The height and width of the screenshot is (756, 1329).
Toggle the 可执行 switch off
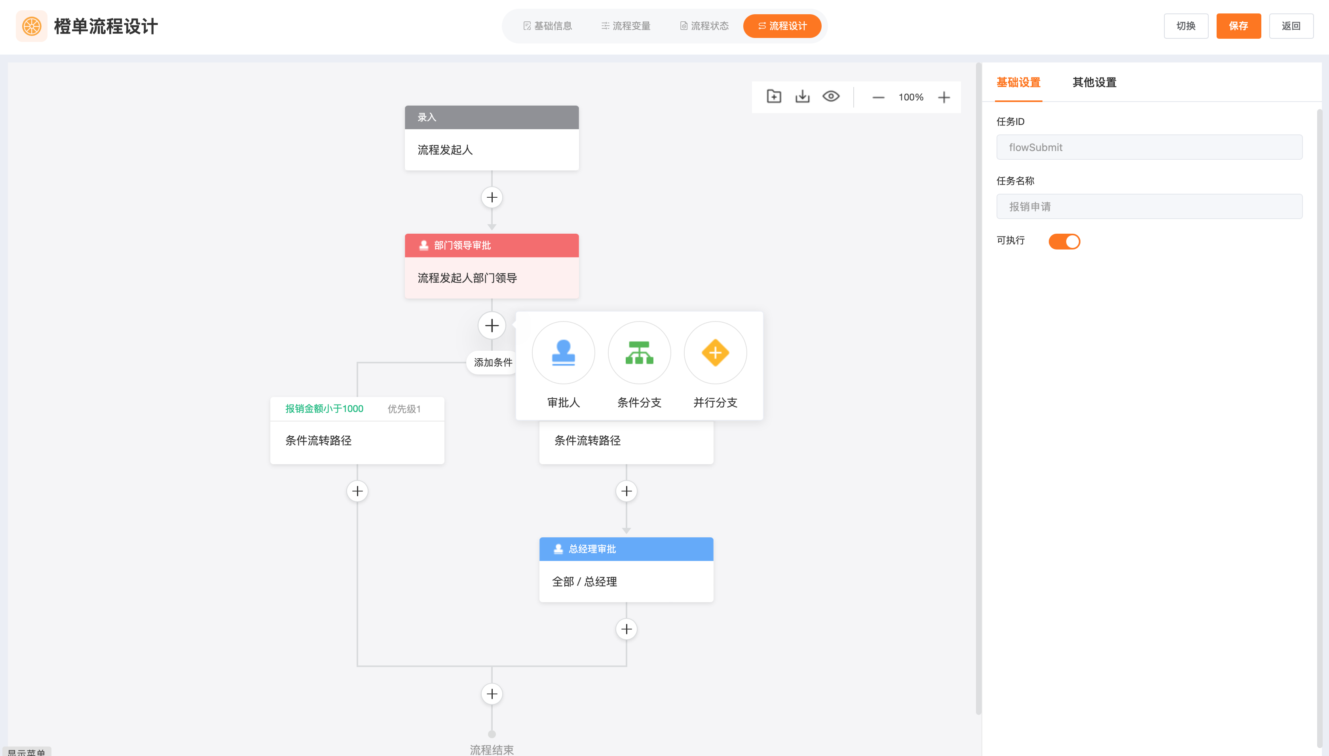[1063, 242]
